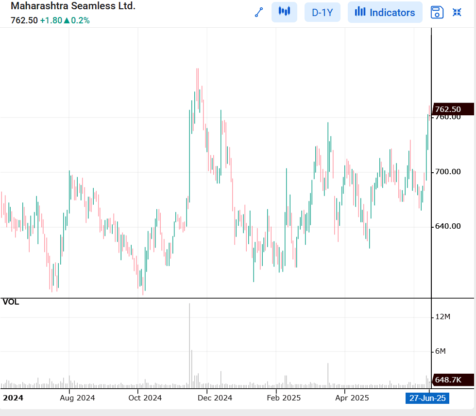Click the 762.50 price label on axis
The width and height of the screenshot is (476, 416).
pos(453,109)
